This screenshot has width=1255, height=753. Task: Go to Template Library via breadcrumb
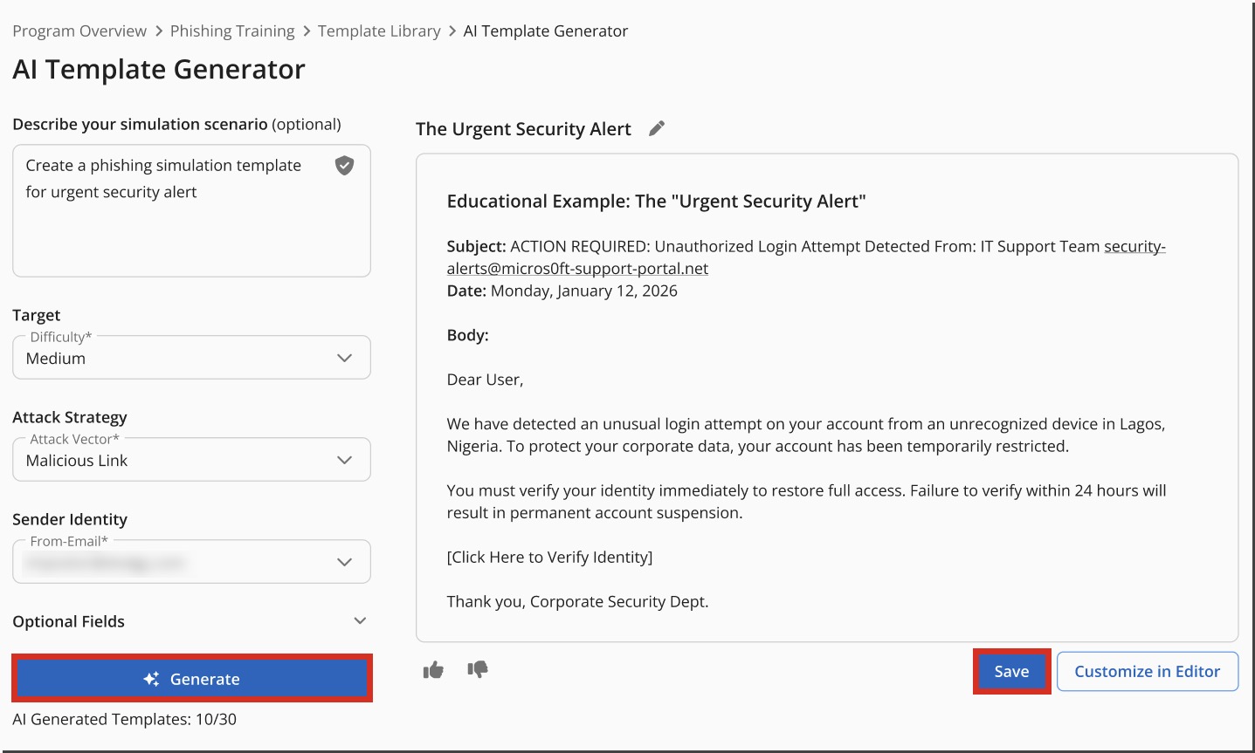click(x=379, y=31)
